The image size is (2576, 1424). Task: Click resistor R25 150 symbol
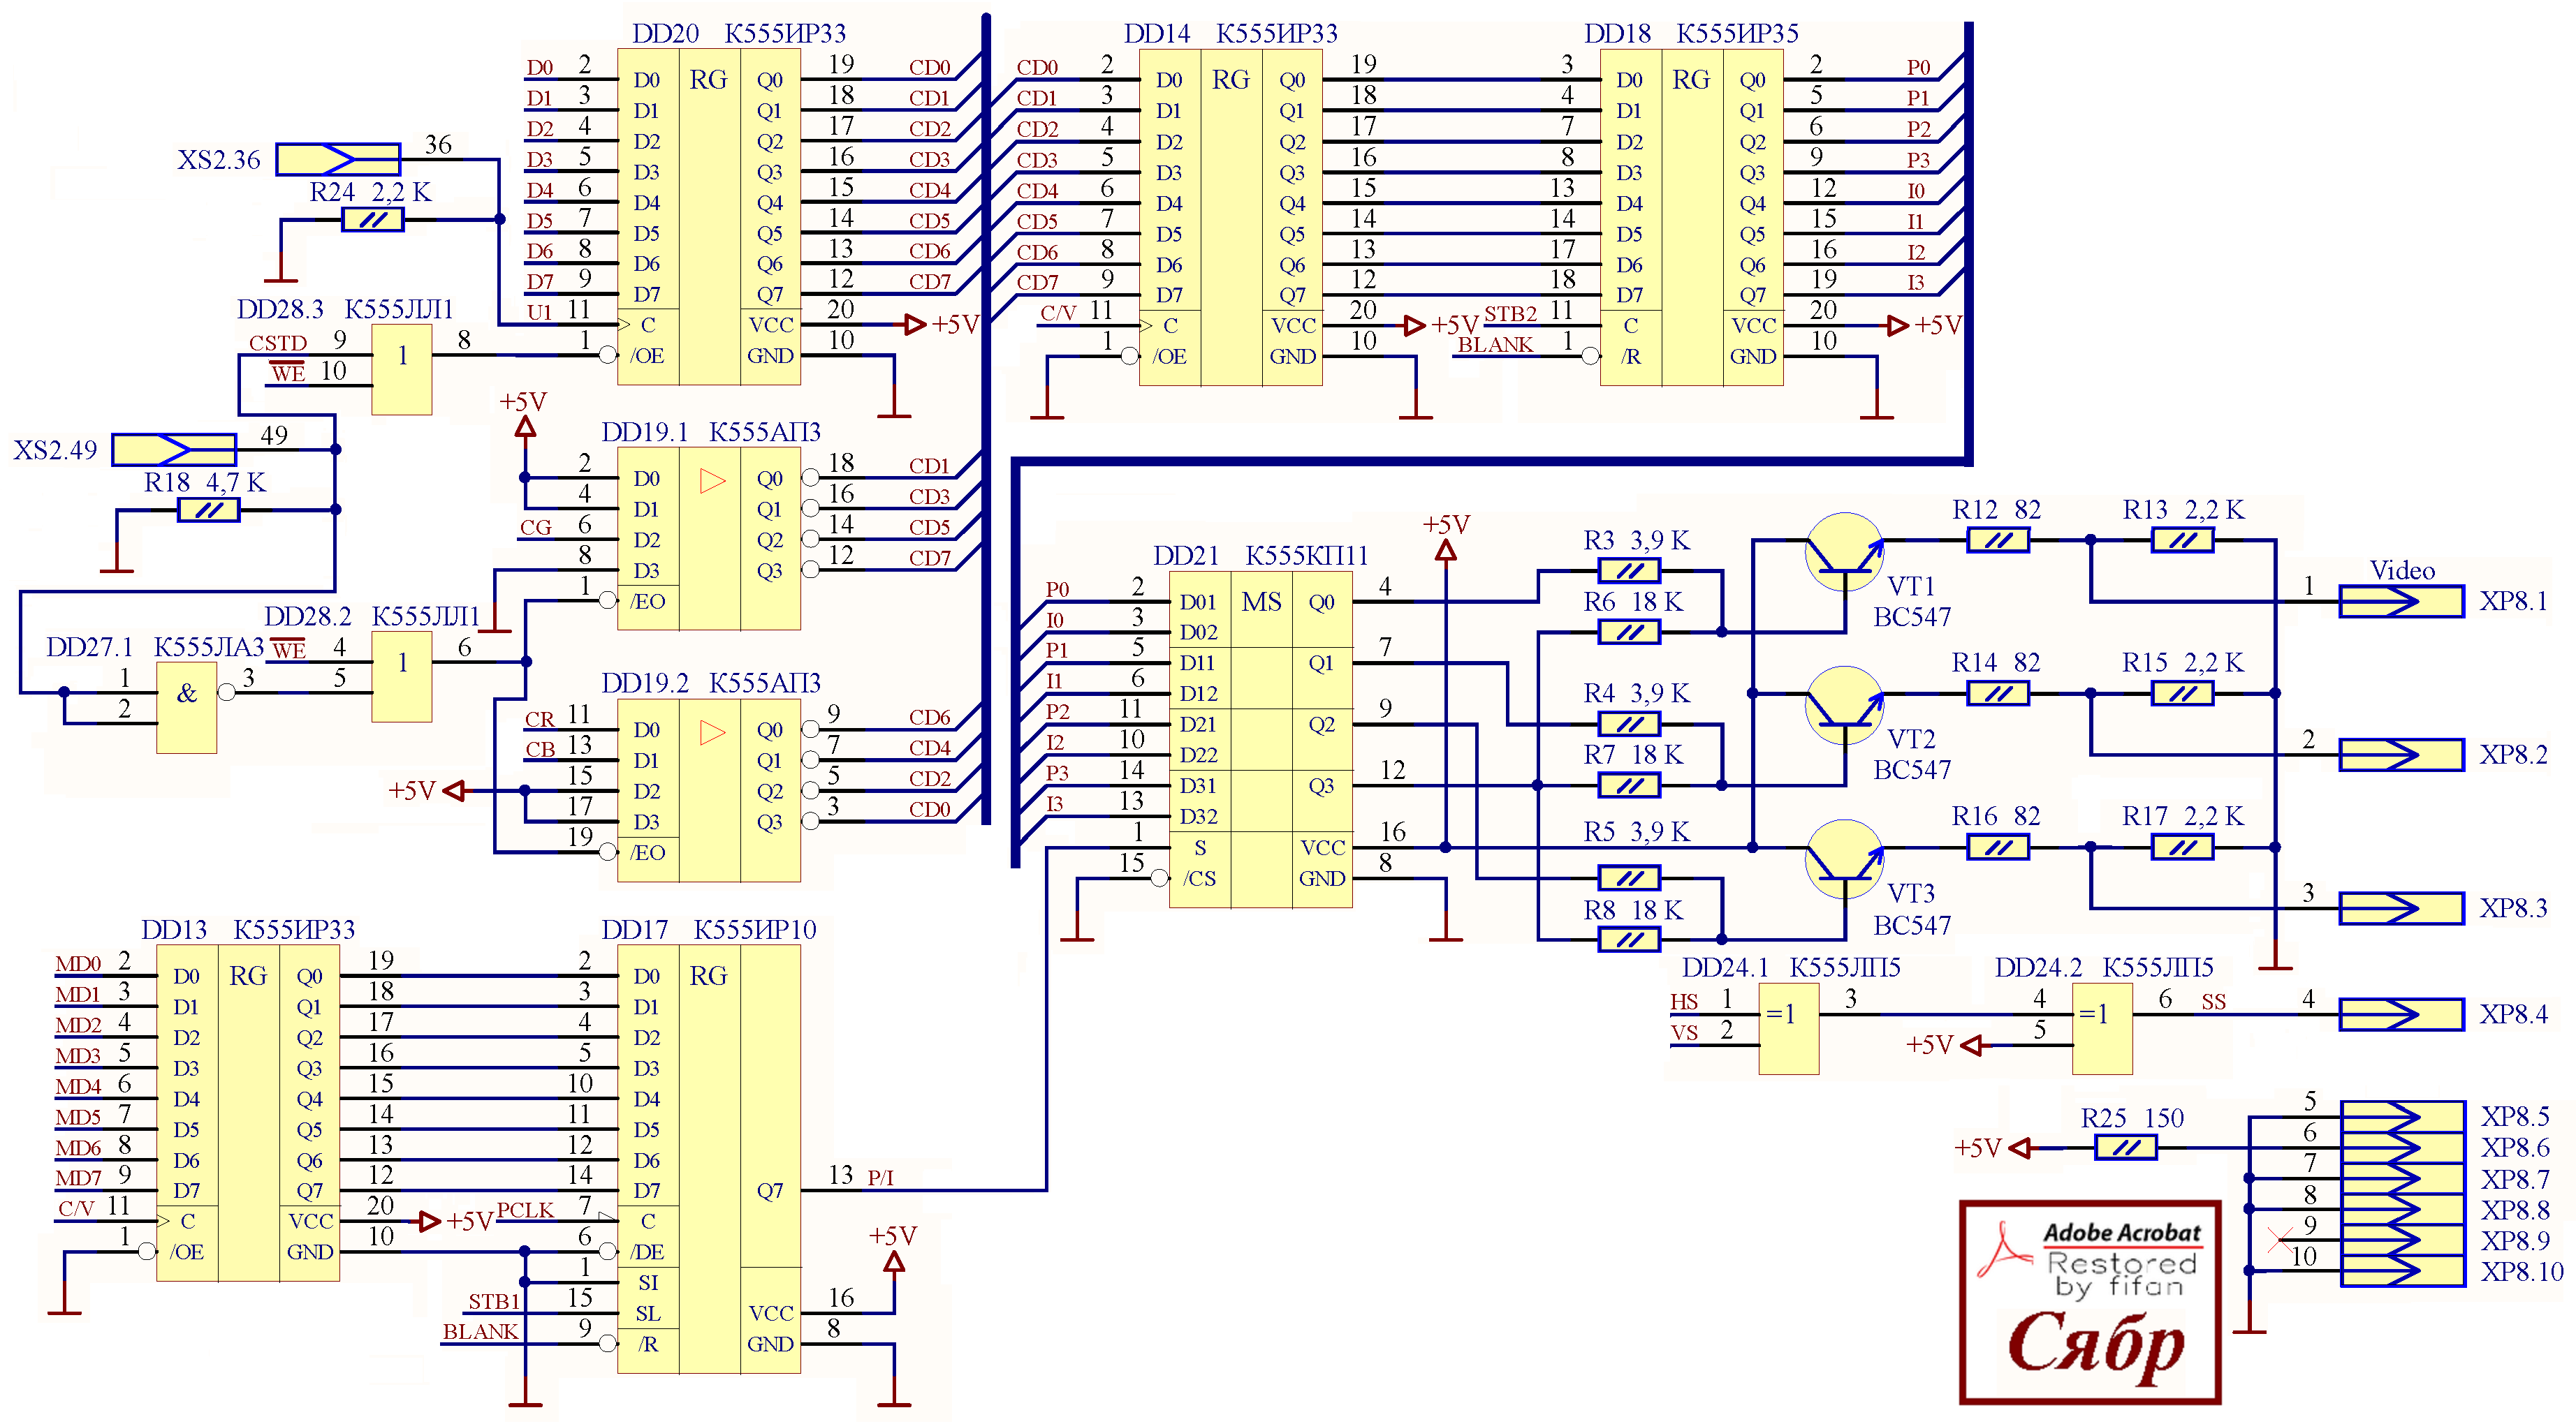2125,1148
